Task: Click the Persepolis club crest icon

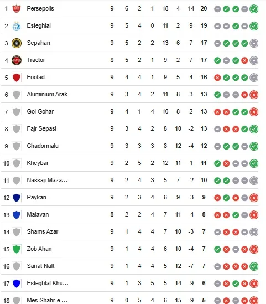Action: (x=17, y=8)
